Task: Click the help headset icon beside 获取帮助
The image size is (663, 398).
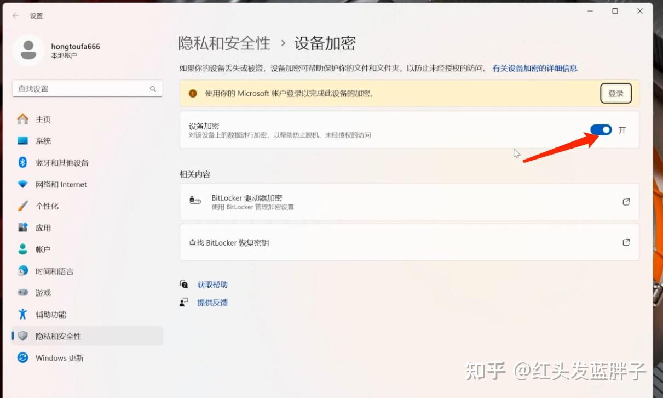Action: coord(184,284)
